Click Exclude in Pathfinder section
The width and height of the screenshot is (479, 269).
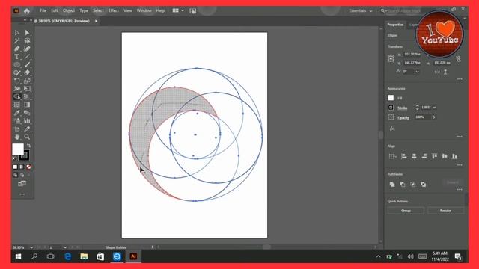coord(424,185)
